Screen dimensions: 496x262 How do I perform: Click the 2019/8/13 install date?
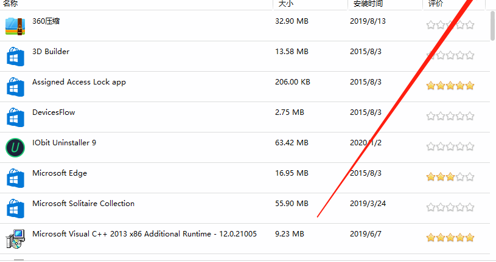point(368,21)
